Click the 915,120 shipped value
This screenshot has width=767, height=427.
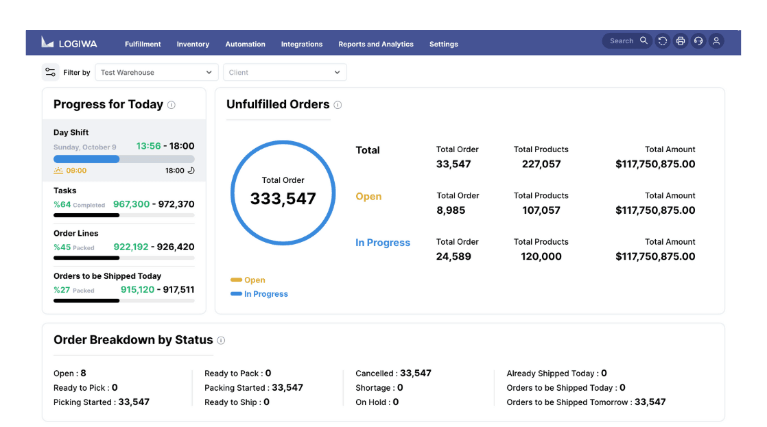(137, 289)
